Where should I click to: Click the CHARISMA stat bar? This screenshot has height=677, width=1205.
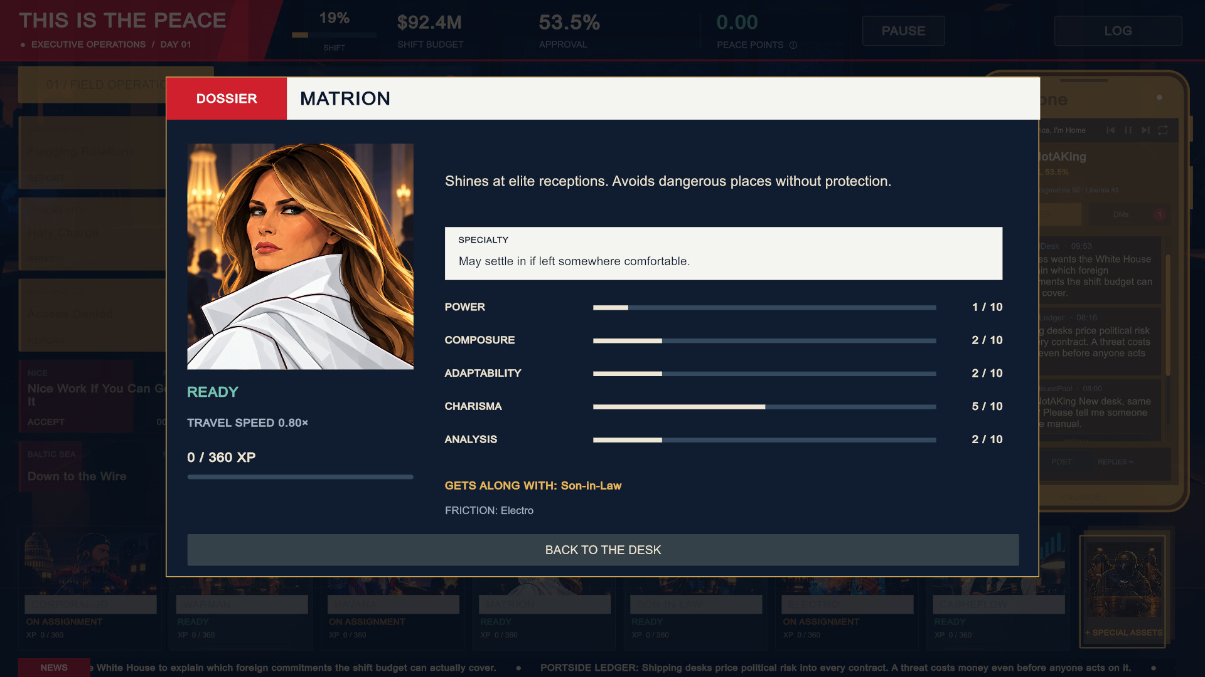764,407
